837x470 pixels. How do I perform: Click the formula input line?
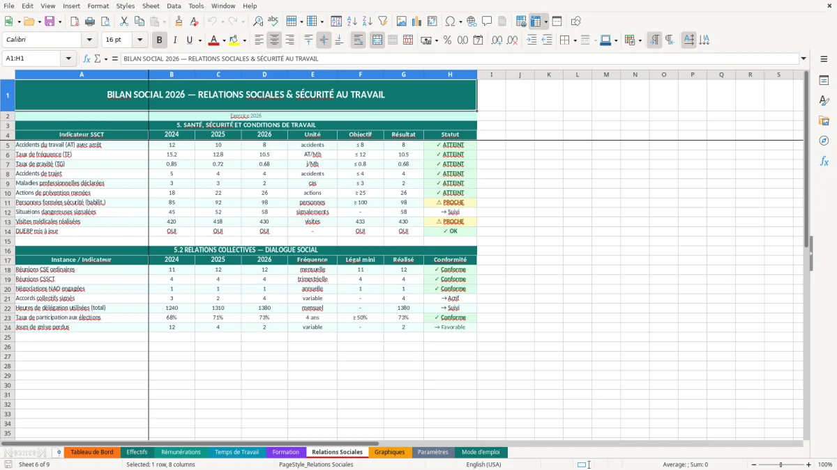tap(460, 58)
